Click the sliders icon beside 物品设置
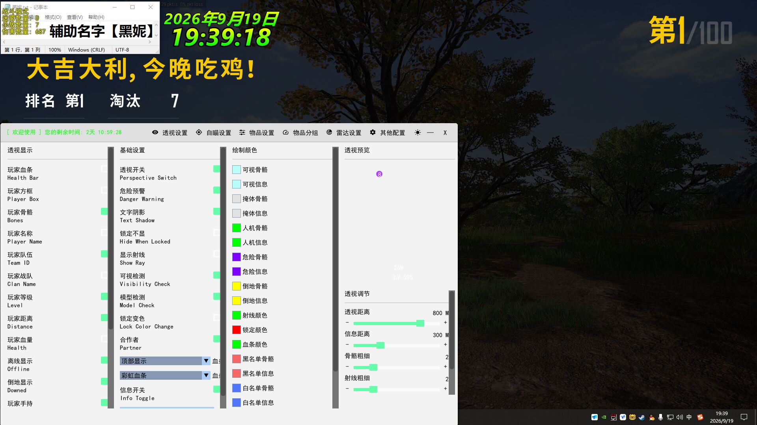The width and height of the screenshot is (757, 425). 242,133
